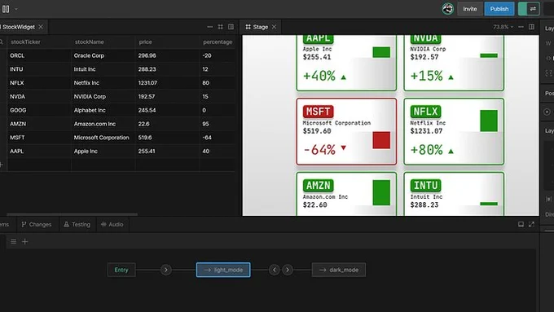Viewport: 554px width, 312px height.
Task: Select the left-pointing transition arrow after light_mode
Action: (275, 270)
